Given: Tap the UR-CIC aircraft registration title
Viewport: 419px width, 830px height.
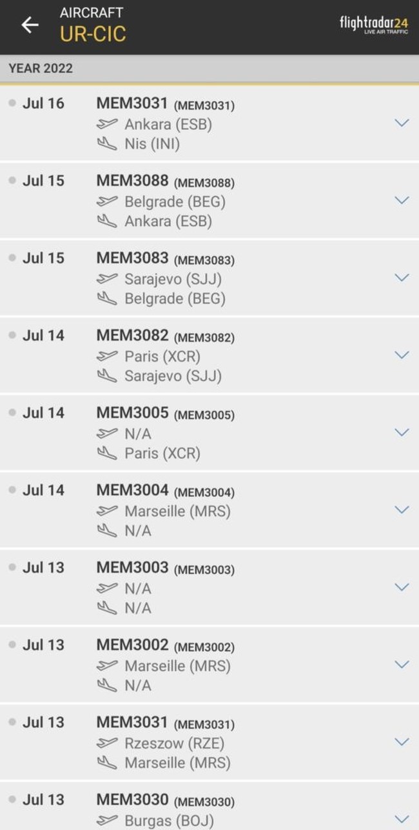Looking at the screenshot, I should 93,34.
